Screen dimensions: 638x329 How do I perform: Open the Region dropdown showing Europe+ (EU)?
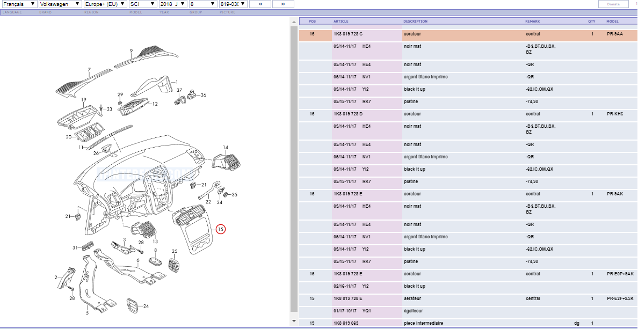105,4
